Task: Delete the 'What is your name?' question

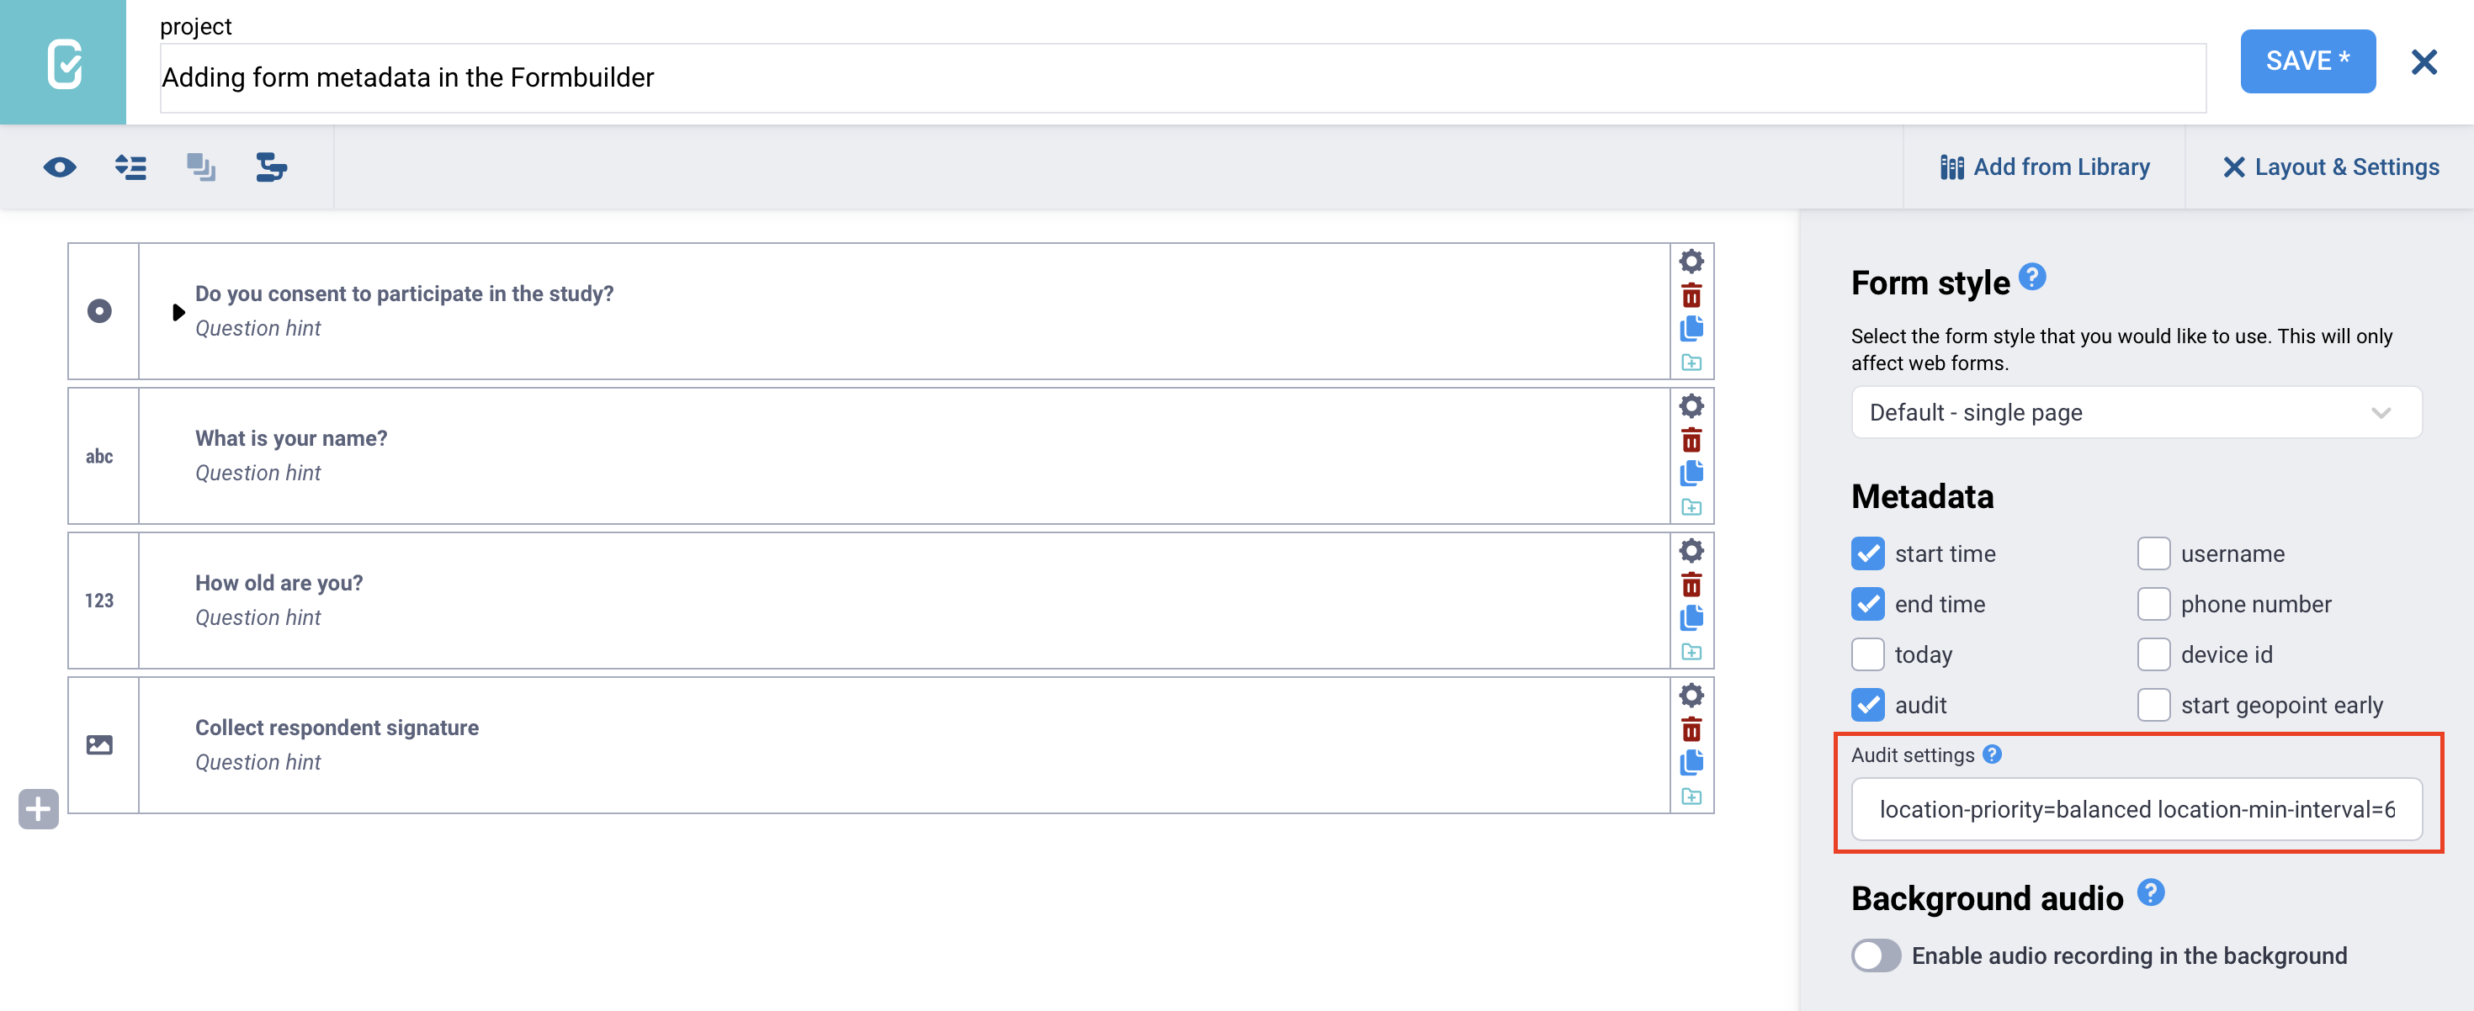Action: [x=1691, y=439]
